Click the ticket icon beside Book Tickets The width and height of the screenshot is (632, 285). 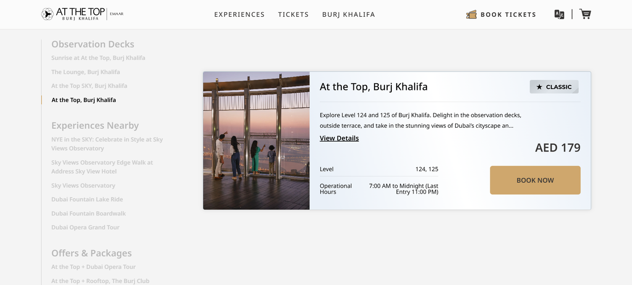(x=471, y=15)
